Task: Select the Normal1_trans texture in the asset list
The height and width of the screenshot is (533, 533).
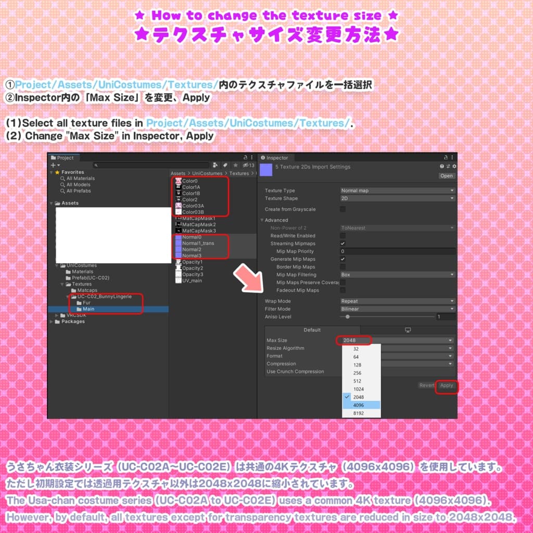Action: pos(199,243)
